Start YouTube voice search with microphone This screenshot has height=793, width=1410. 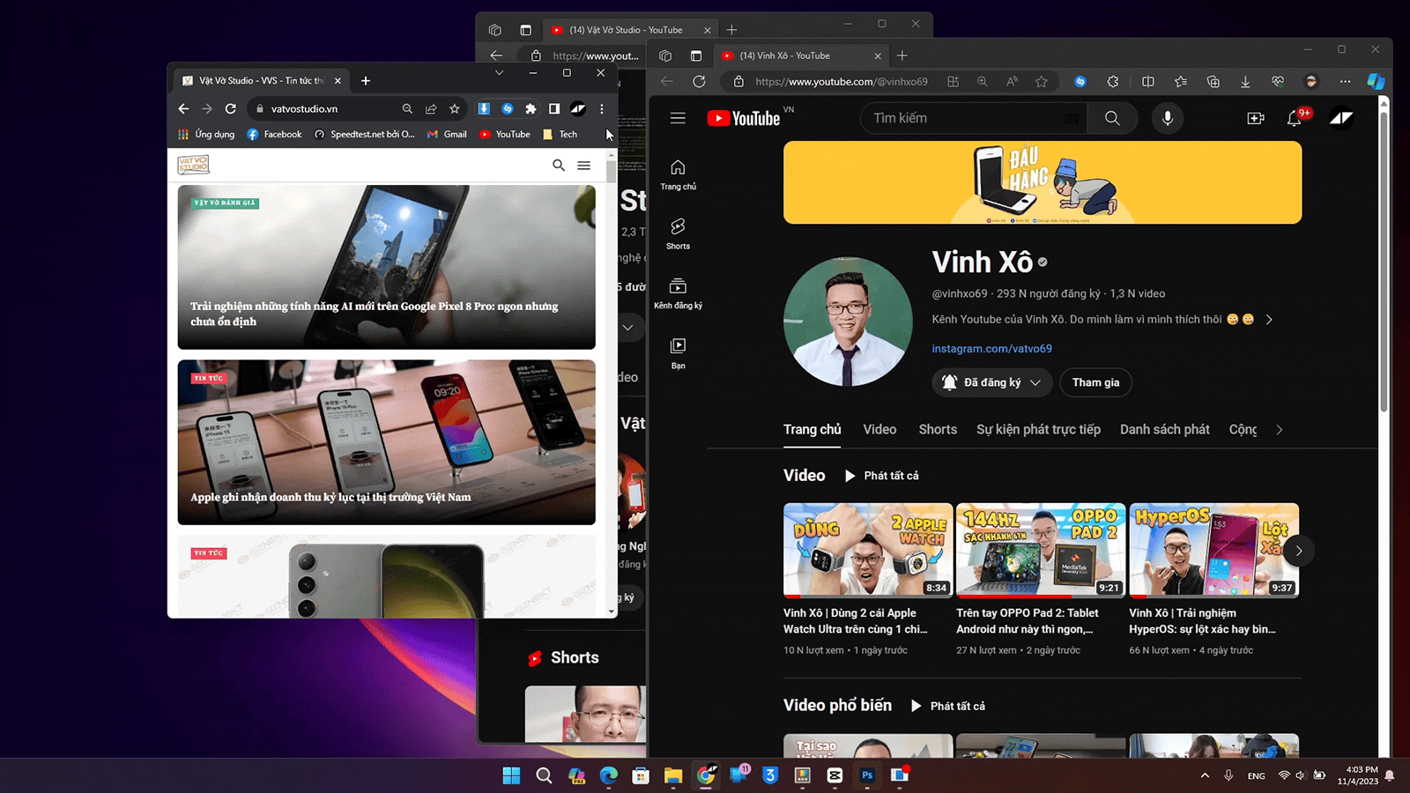tap(1168, 118)
